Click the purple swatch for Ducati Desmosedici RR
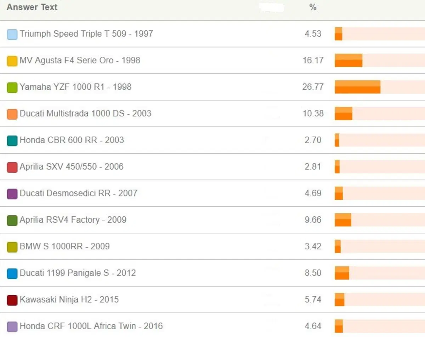The width and height of the screenshot is (425, 337). (x=12, y=194)
